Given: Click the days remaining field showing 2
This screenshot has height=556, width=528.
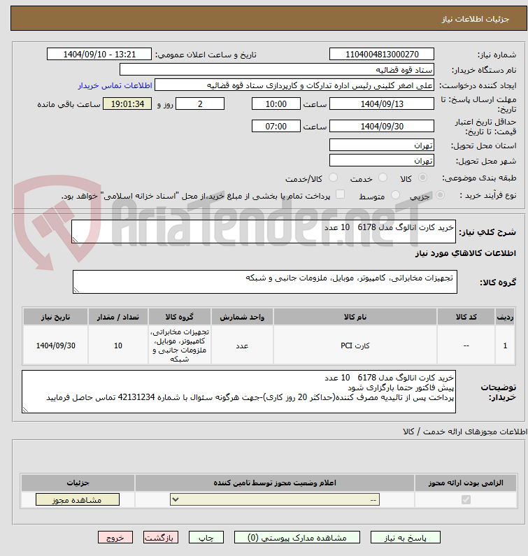Looking at the screenshot, I should point(200,104).
